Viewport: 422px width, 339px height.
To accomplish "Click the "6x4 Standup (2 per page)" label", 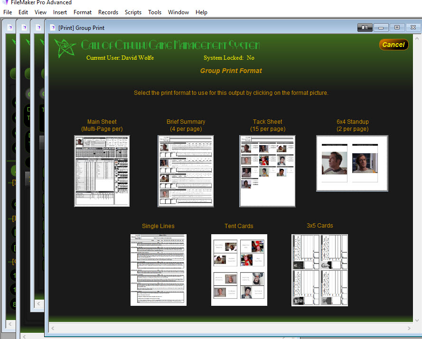I will point(353,125).
